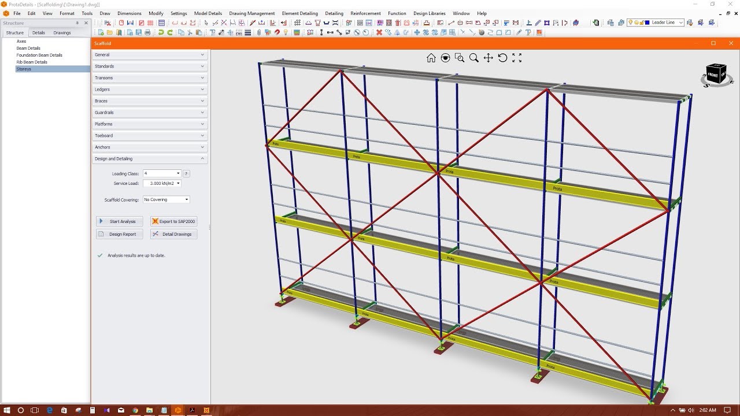This screenshot has width=740, height=416.
Task: Collapse the Design and Detailing section
Action: [x=150, y=159]
